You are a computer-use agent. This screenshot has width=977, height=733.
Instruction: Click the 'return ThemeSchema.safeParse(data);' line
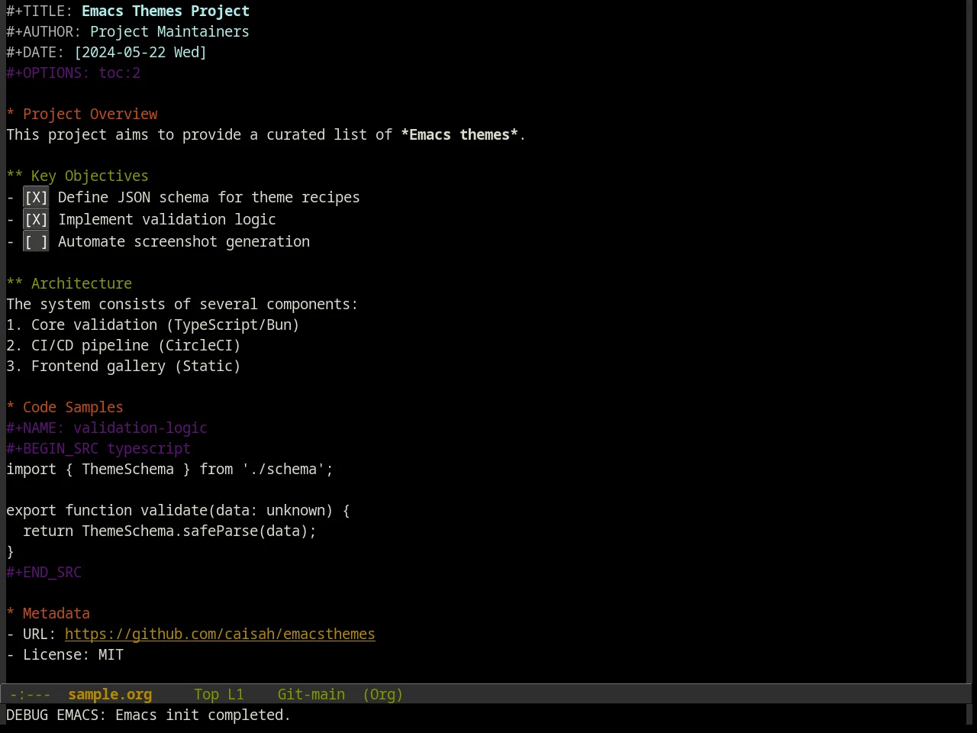[169, 531]
